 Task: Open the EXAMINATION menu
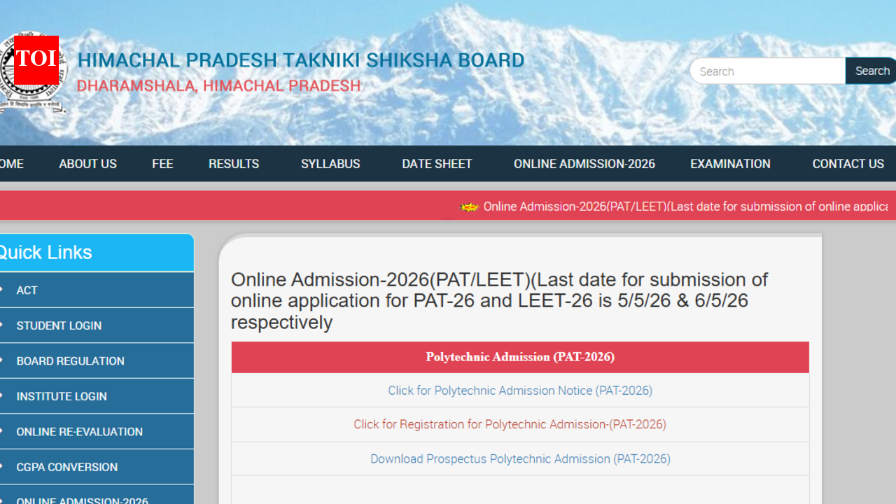click(730, 164)
